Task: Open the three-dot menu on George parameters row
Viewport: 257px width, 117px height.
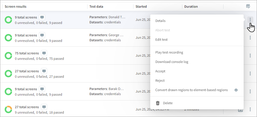Action: pos(250,38)
